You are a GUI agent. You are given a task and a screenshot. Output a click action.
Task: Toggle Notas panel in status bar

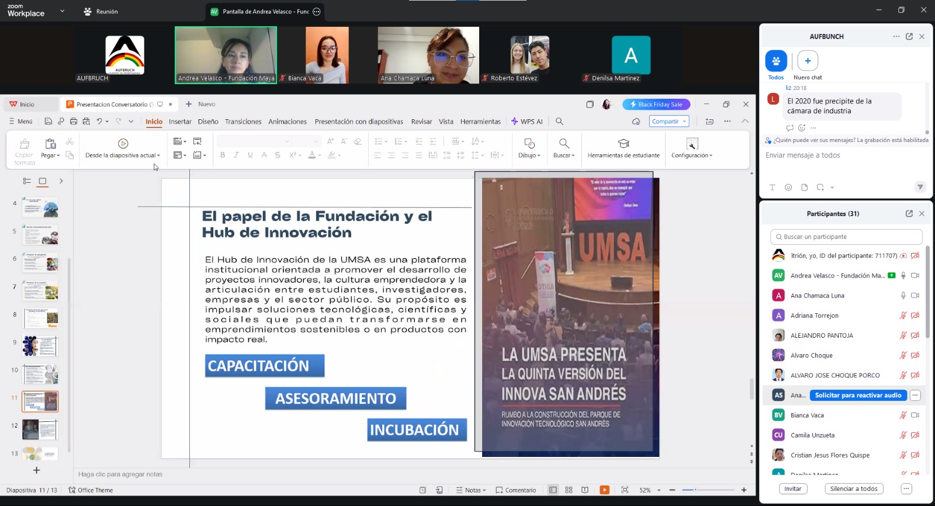[x=471, y=490]
